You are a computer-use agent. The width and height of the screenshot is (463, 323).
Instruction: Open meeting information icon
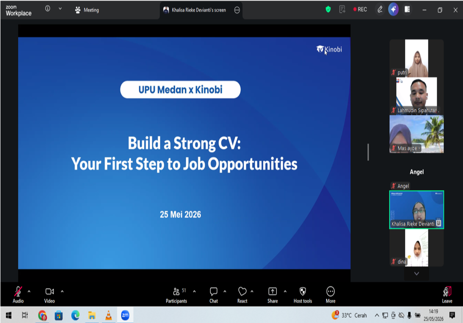(48, 9)
